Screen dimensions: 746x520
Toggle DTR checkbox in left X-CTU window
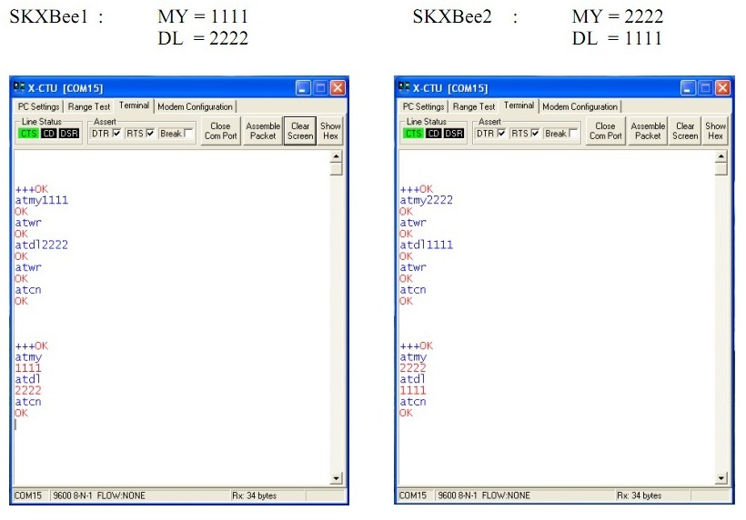[x=116, y=134]
